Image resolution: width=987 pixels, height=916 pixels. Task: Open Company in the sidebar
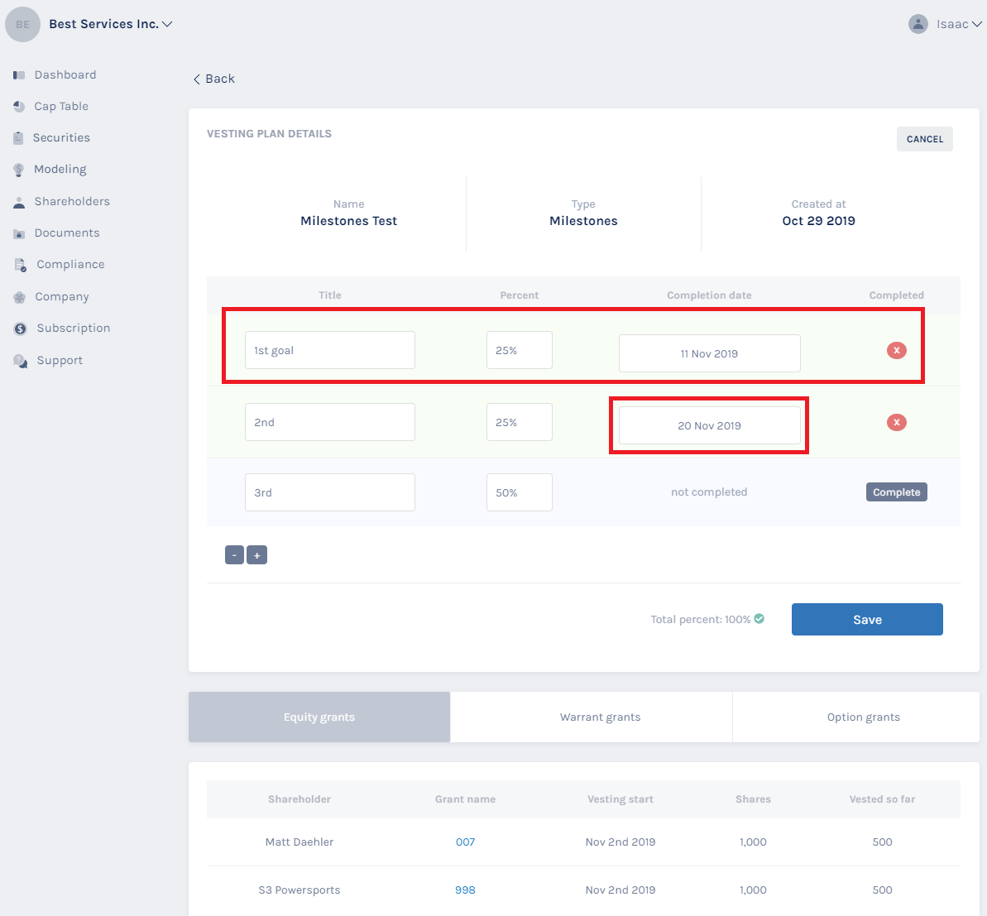pos(62,296)
